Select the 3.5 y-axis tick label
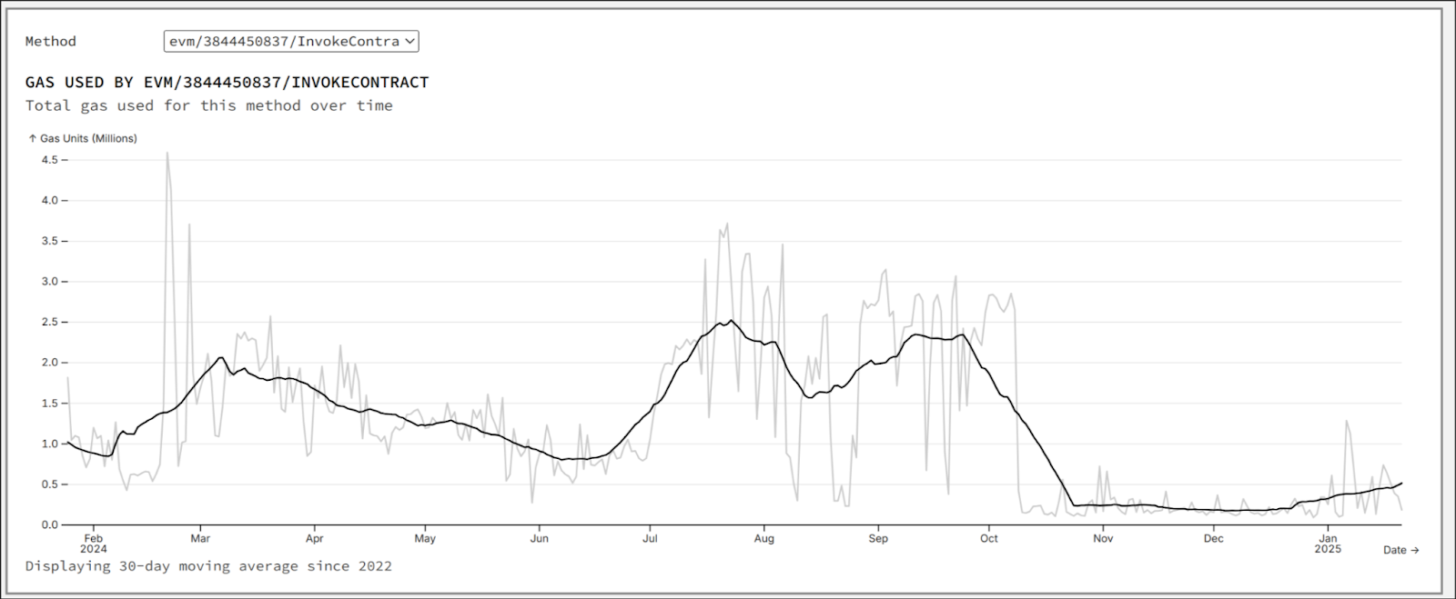The width and height of the screenshot is (1456, 599). pyautogui.click(x=49, y=241)
